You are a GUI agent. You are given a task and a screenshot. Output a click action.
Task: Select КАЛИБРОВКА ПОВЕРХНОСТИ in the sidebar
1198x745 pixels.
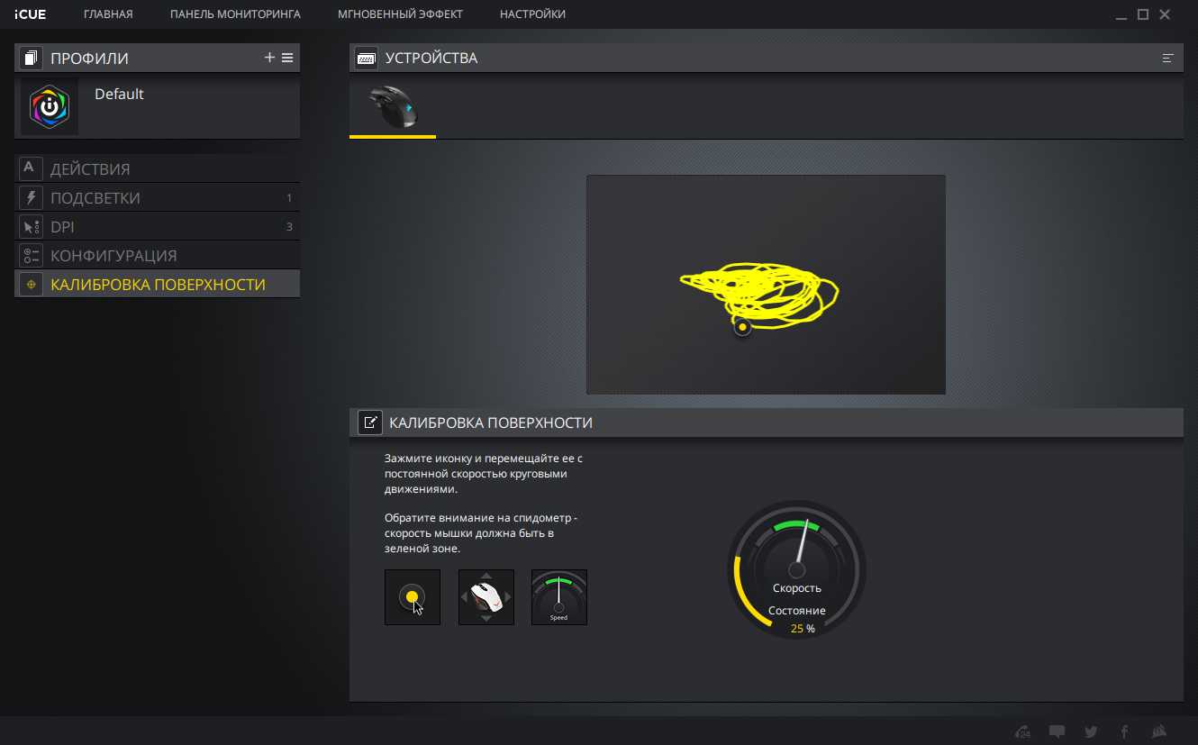point(158,285)
